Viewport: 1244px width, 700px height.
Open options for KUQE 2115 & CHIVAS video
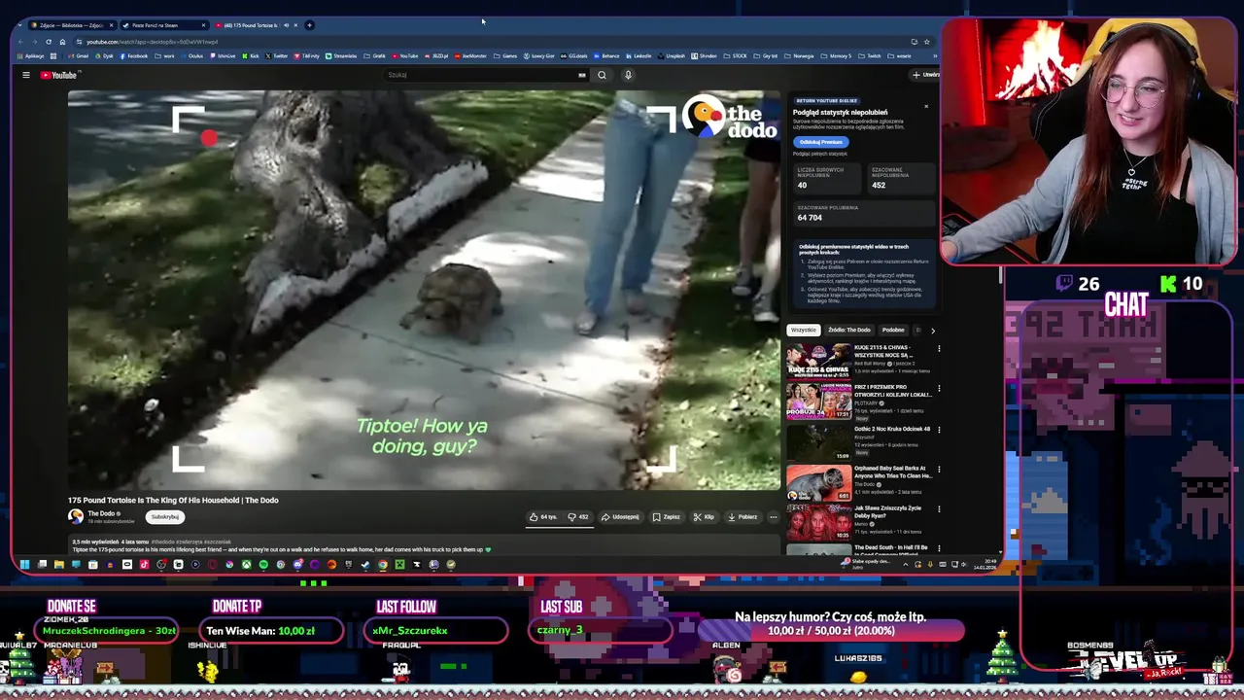[939, 349]
